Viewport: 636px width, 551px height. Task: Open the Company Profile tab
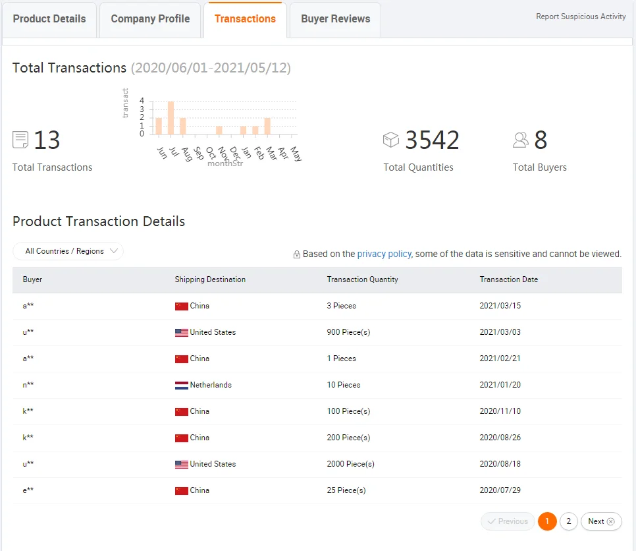[150, 19]
